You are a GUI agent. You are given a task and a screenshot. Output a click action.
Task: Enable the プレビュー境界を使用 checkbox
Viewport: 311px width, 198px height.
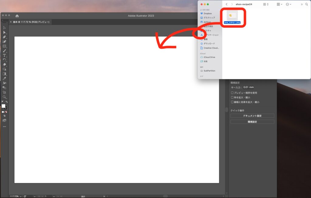[232, 93]
